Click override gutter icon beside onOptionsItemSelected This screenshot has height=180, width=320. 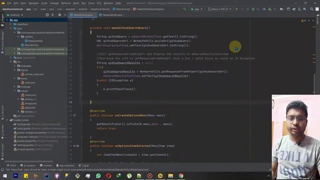(74, 146)
